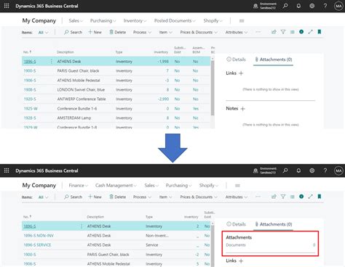Click Delete action in lower screenshot toolbar

tap(117, 197)
